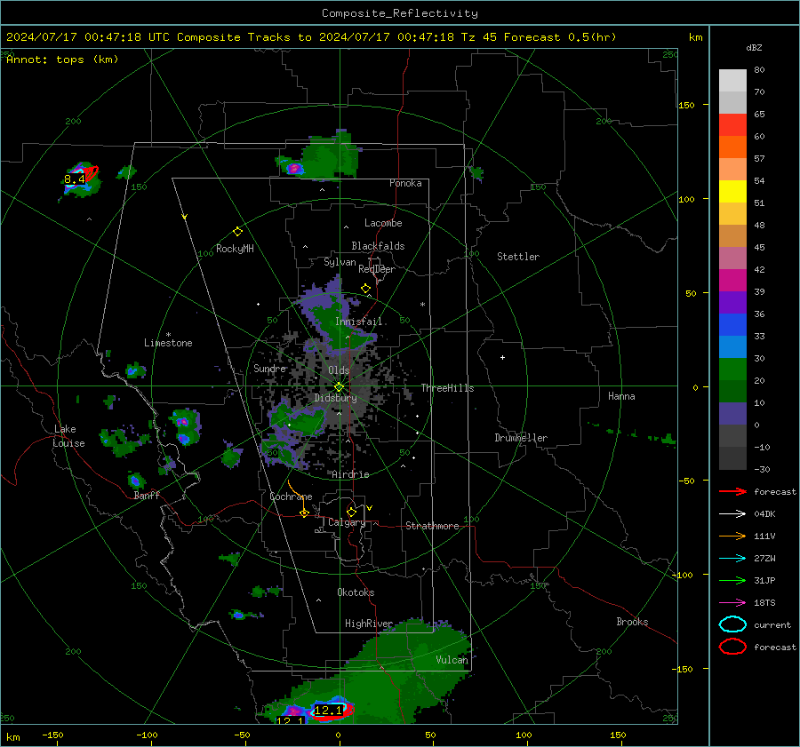
Task: Pick the bright yellow swatch in dBZ scale
Action: click(x=732, y=192)
